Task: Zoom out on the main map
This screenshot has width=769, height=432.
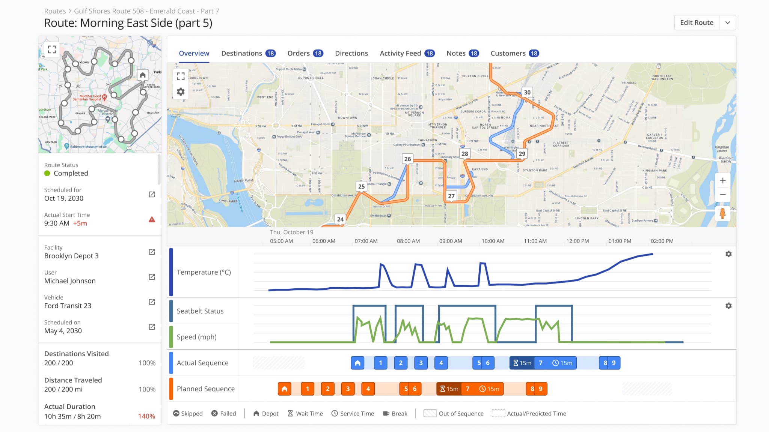Action: pos(722,195)
